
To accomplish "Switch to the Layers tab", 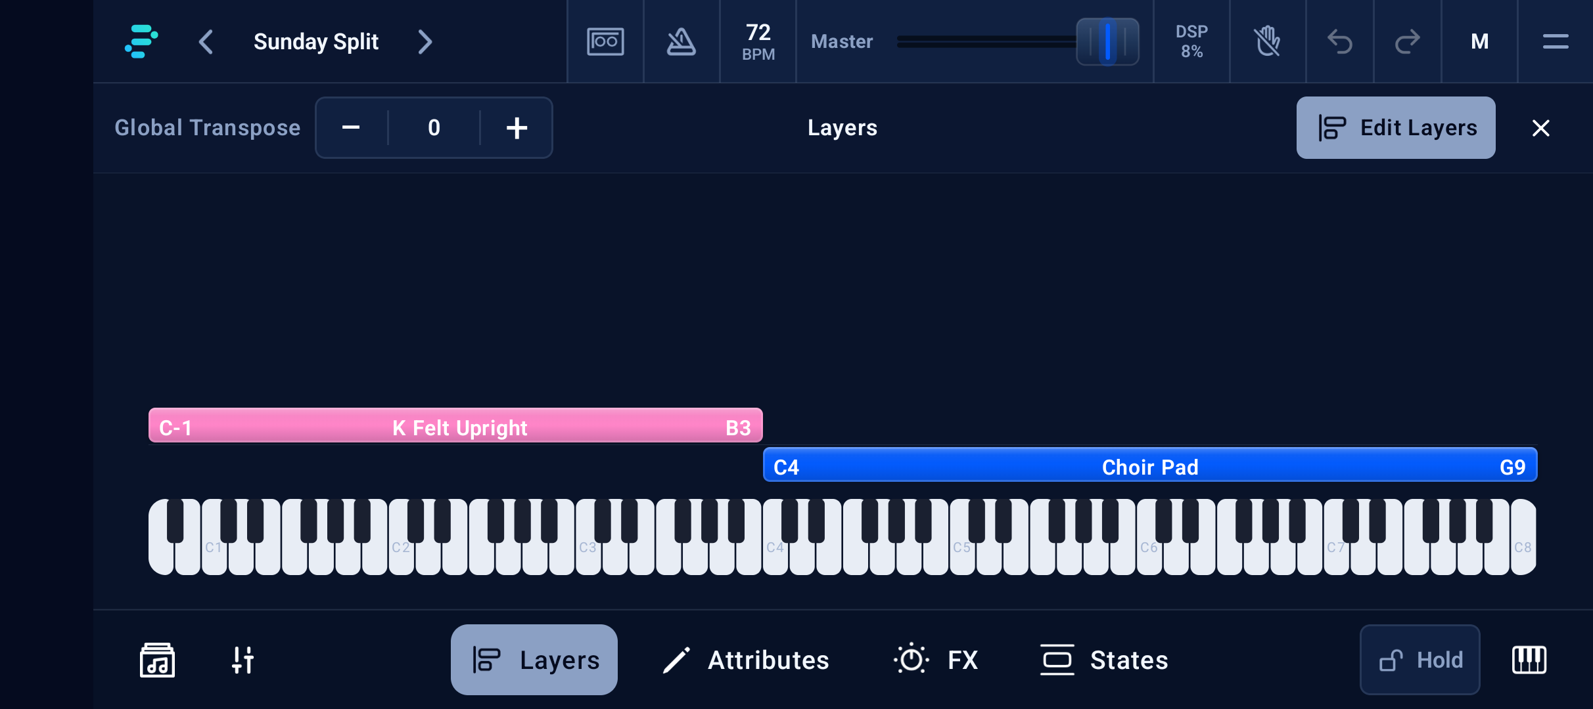I will (534, 660).
